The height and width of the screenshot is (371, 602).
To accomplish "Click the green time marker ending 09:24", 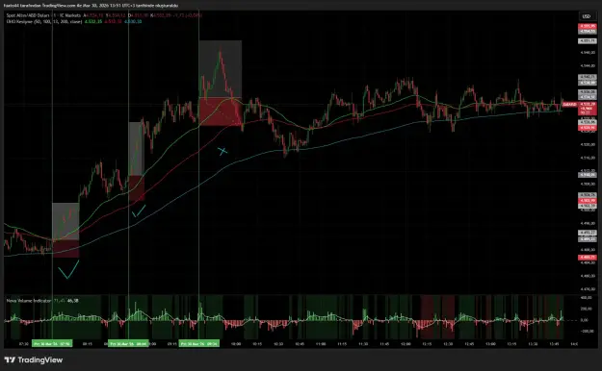I will coord(199,344).
